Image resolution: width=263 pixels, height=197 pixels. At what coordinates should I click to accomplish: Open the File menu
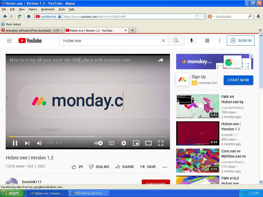[x=4, y=9]
